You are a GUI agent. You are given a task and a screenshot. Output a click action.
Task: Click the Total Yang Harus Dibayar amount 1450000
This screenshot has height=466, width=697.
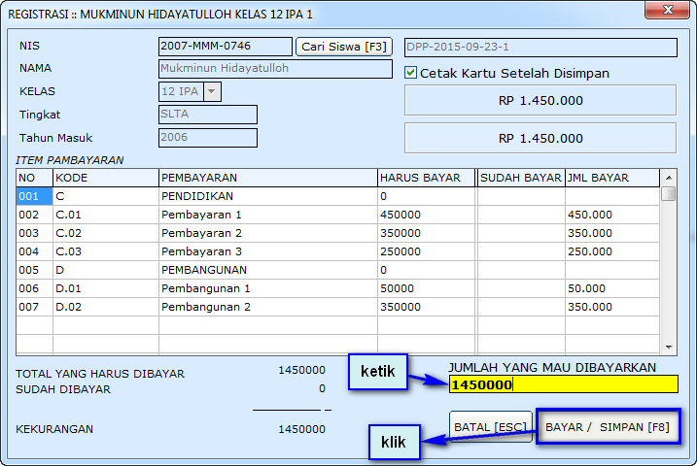(301, 370)
